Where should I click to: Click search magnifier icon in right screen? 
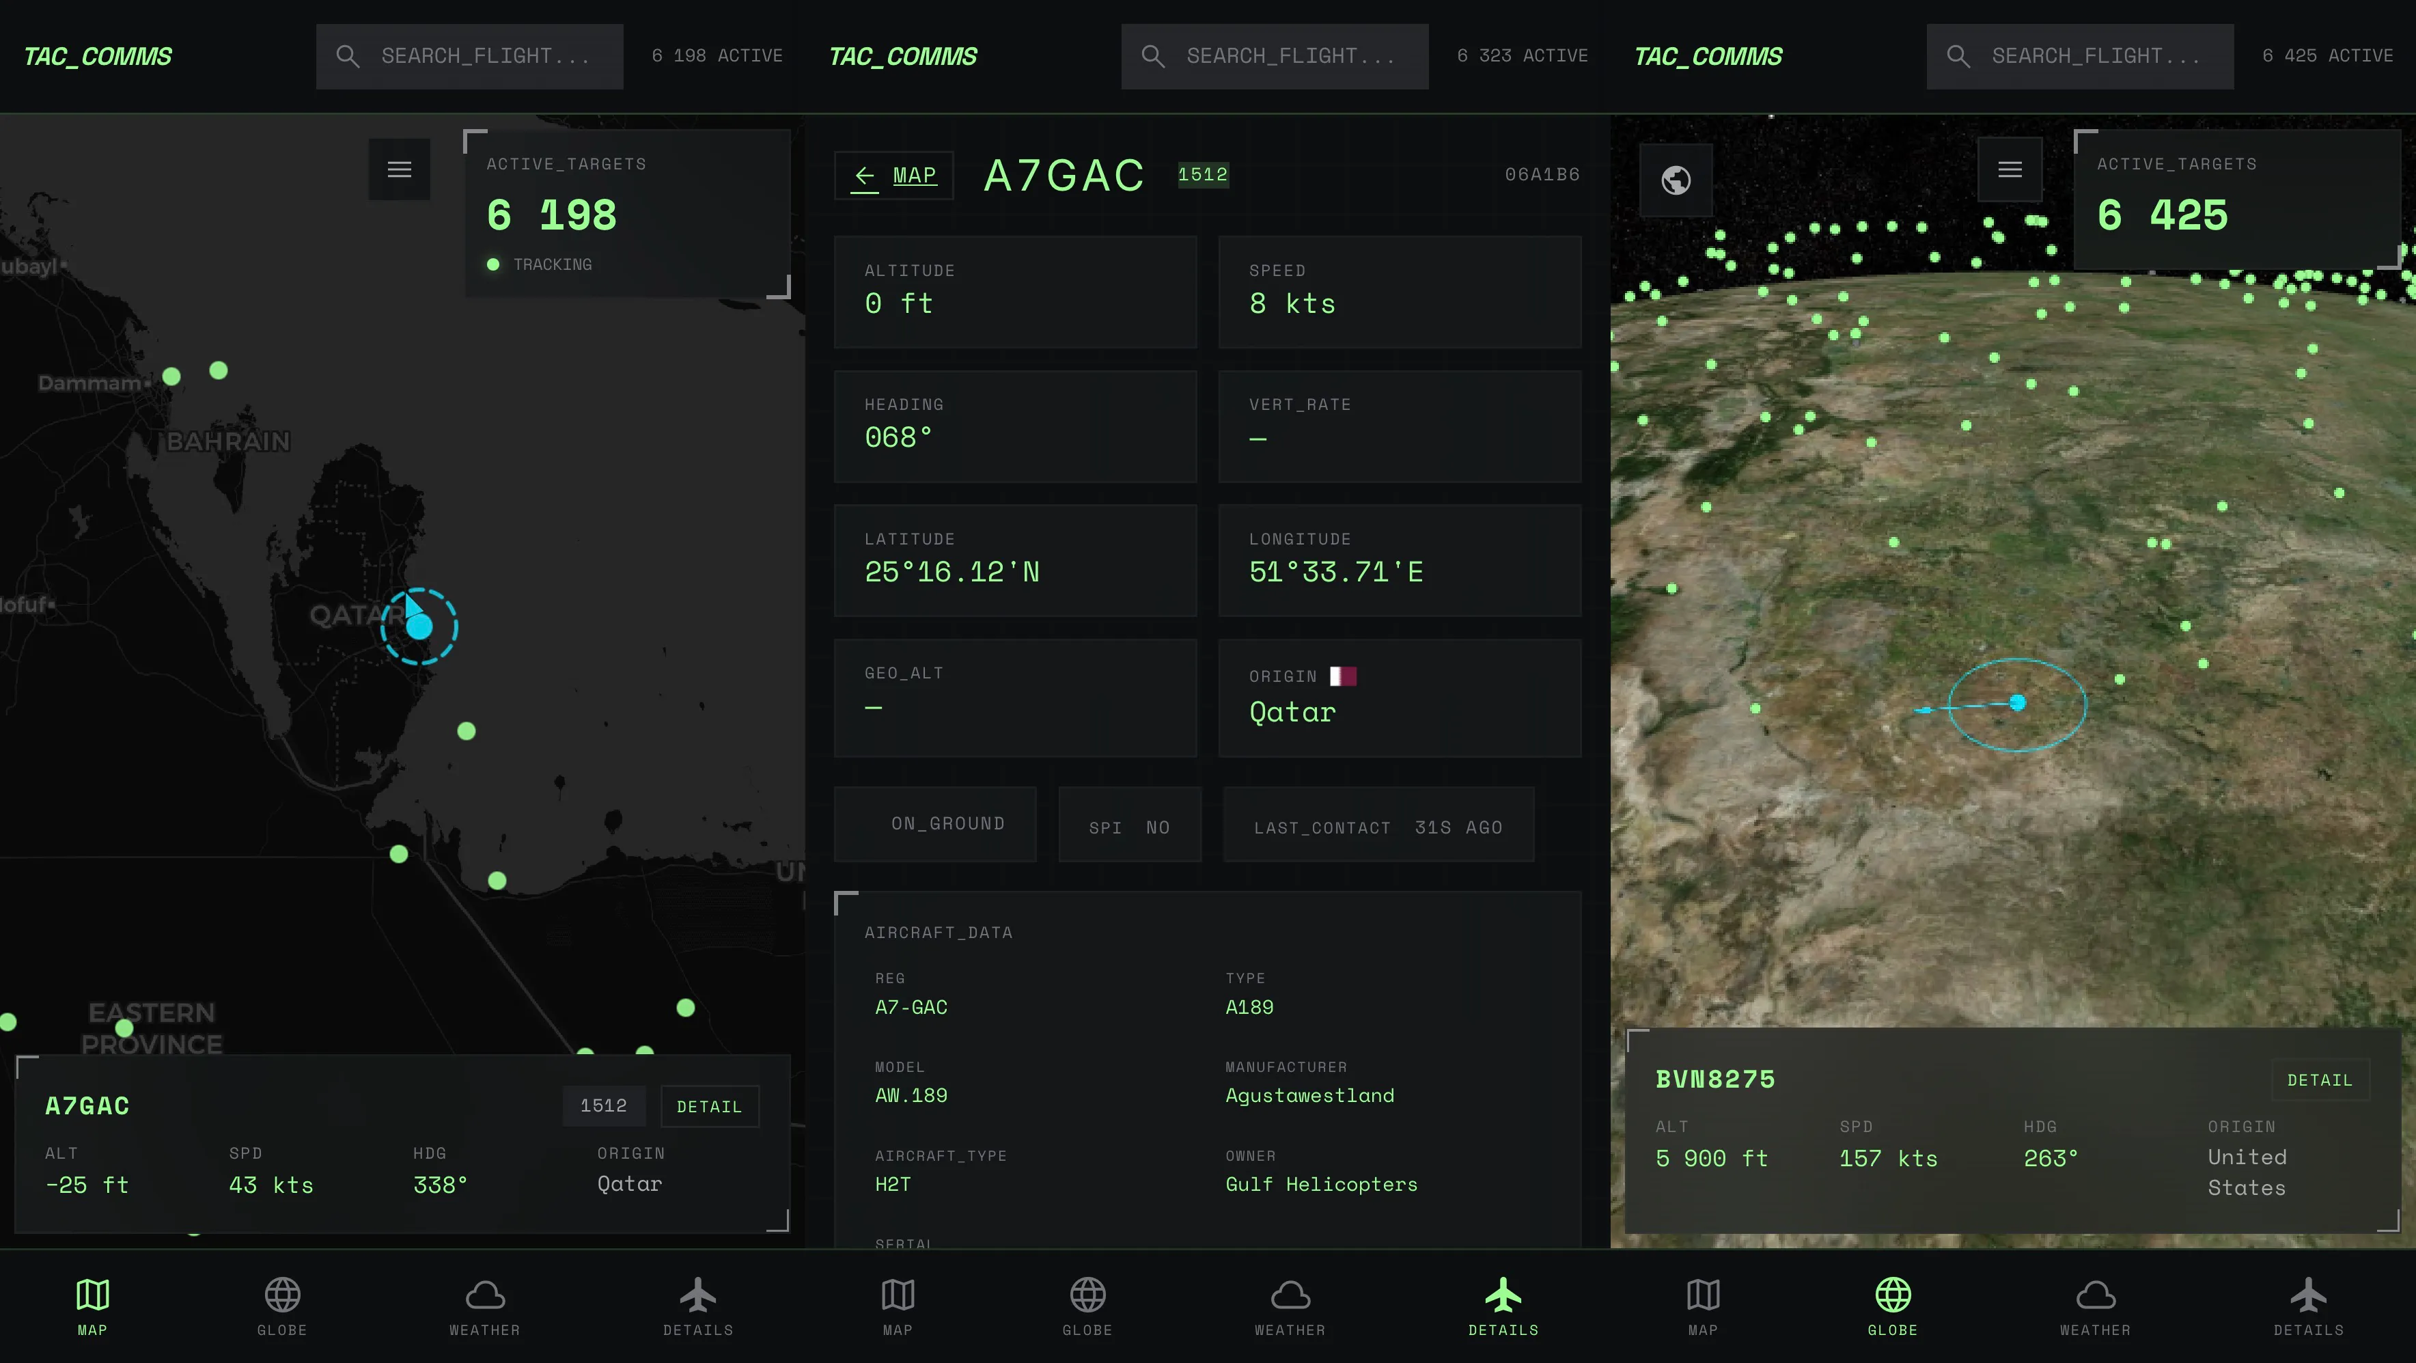[x=1958, y=56]
